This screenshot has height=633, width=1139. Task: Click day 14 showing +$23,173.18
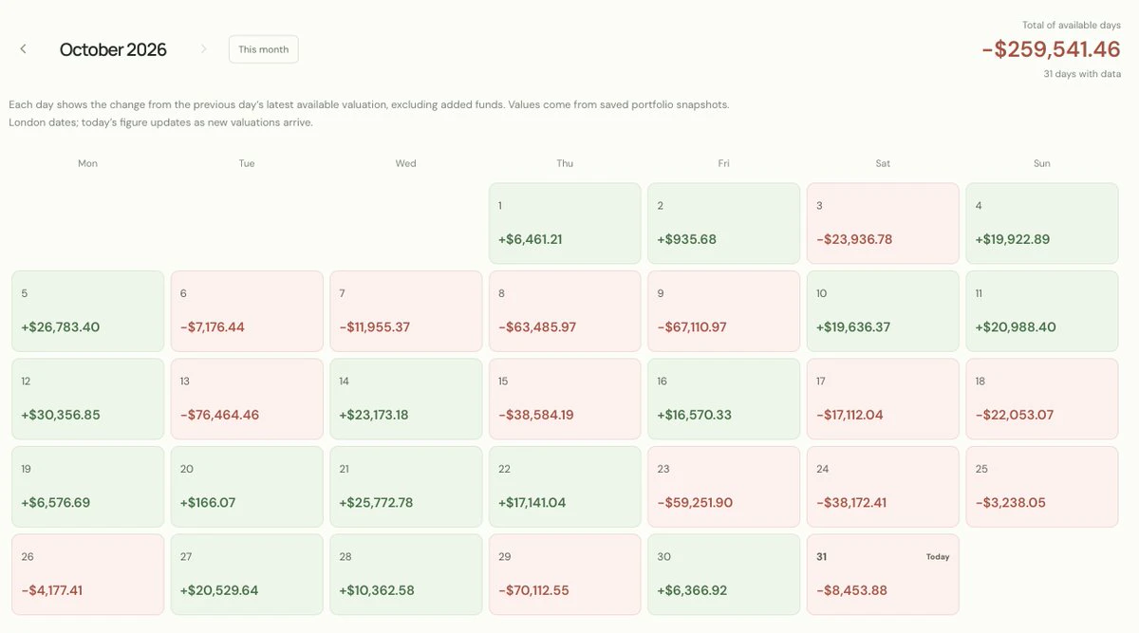406,400
